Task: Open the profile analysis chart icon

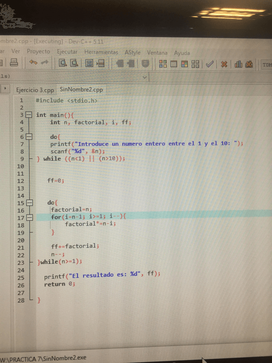Action: [x=238, y=64]
